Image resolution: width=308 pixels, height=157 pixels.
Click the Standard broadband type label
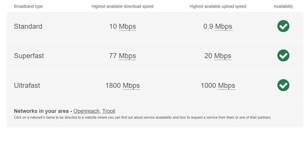pos(28,26)
